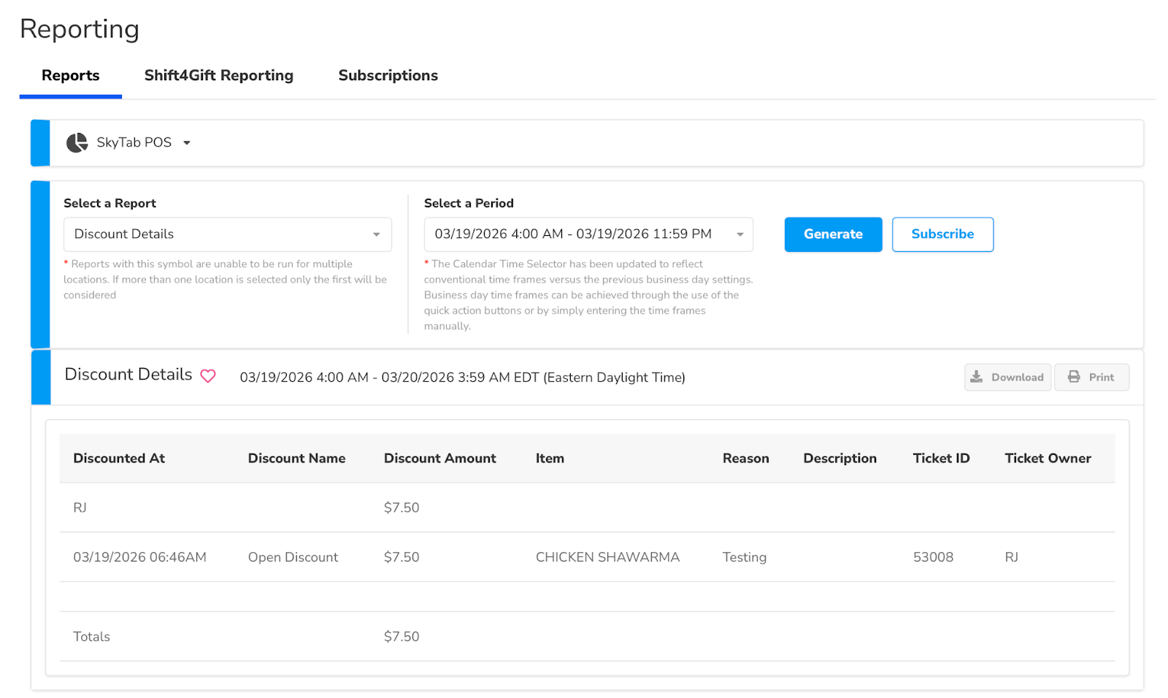Click the Subscribe button
The image size is (1168, 698).
[x=942, y=234]
